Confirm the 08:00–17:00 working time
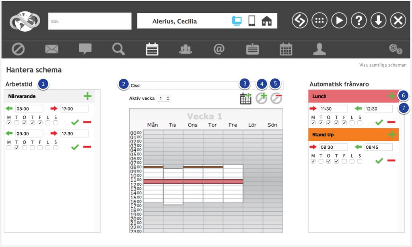The height and width of the screenshot is (247, 412). coord(75,122)
